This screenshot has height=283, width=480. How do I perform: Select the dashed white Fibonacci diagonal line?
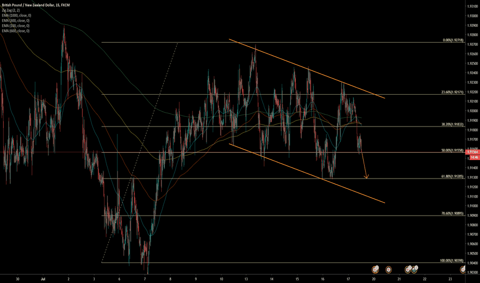coord(140,153)
